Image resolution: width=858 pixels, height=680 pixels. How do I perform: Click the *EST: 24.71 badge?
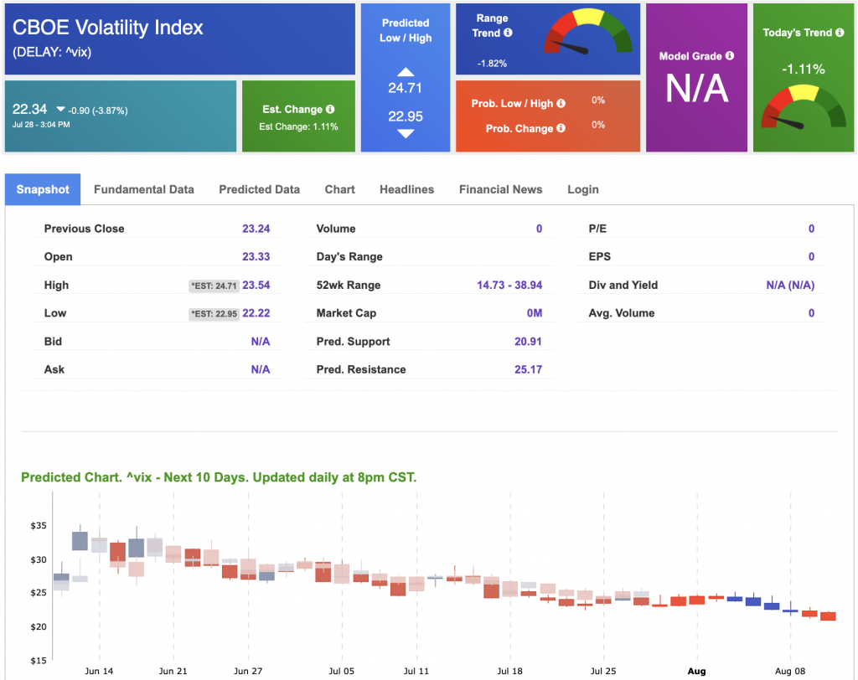(214, 286)
